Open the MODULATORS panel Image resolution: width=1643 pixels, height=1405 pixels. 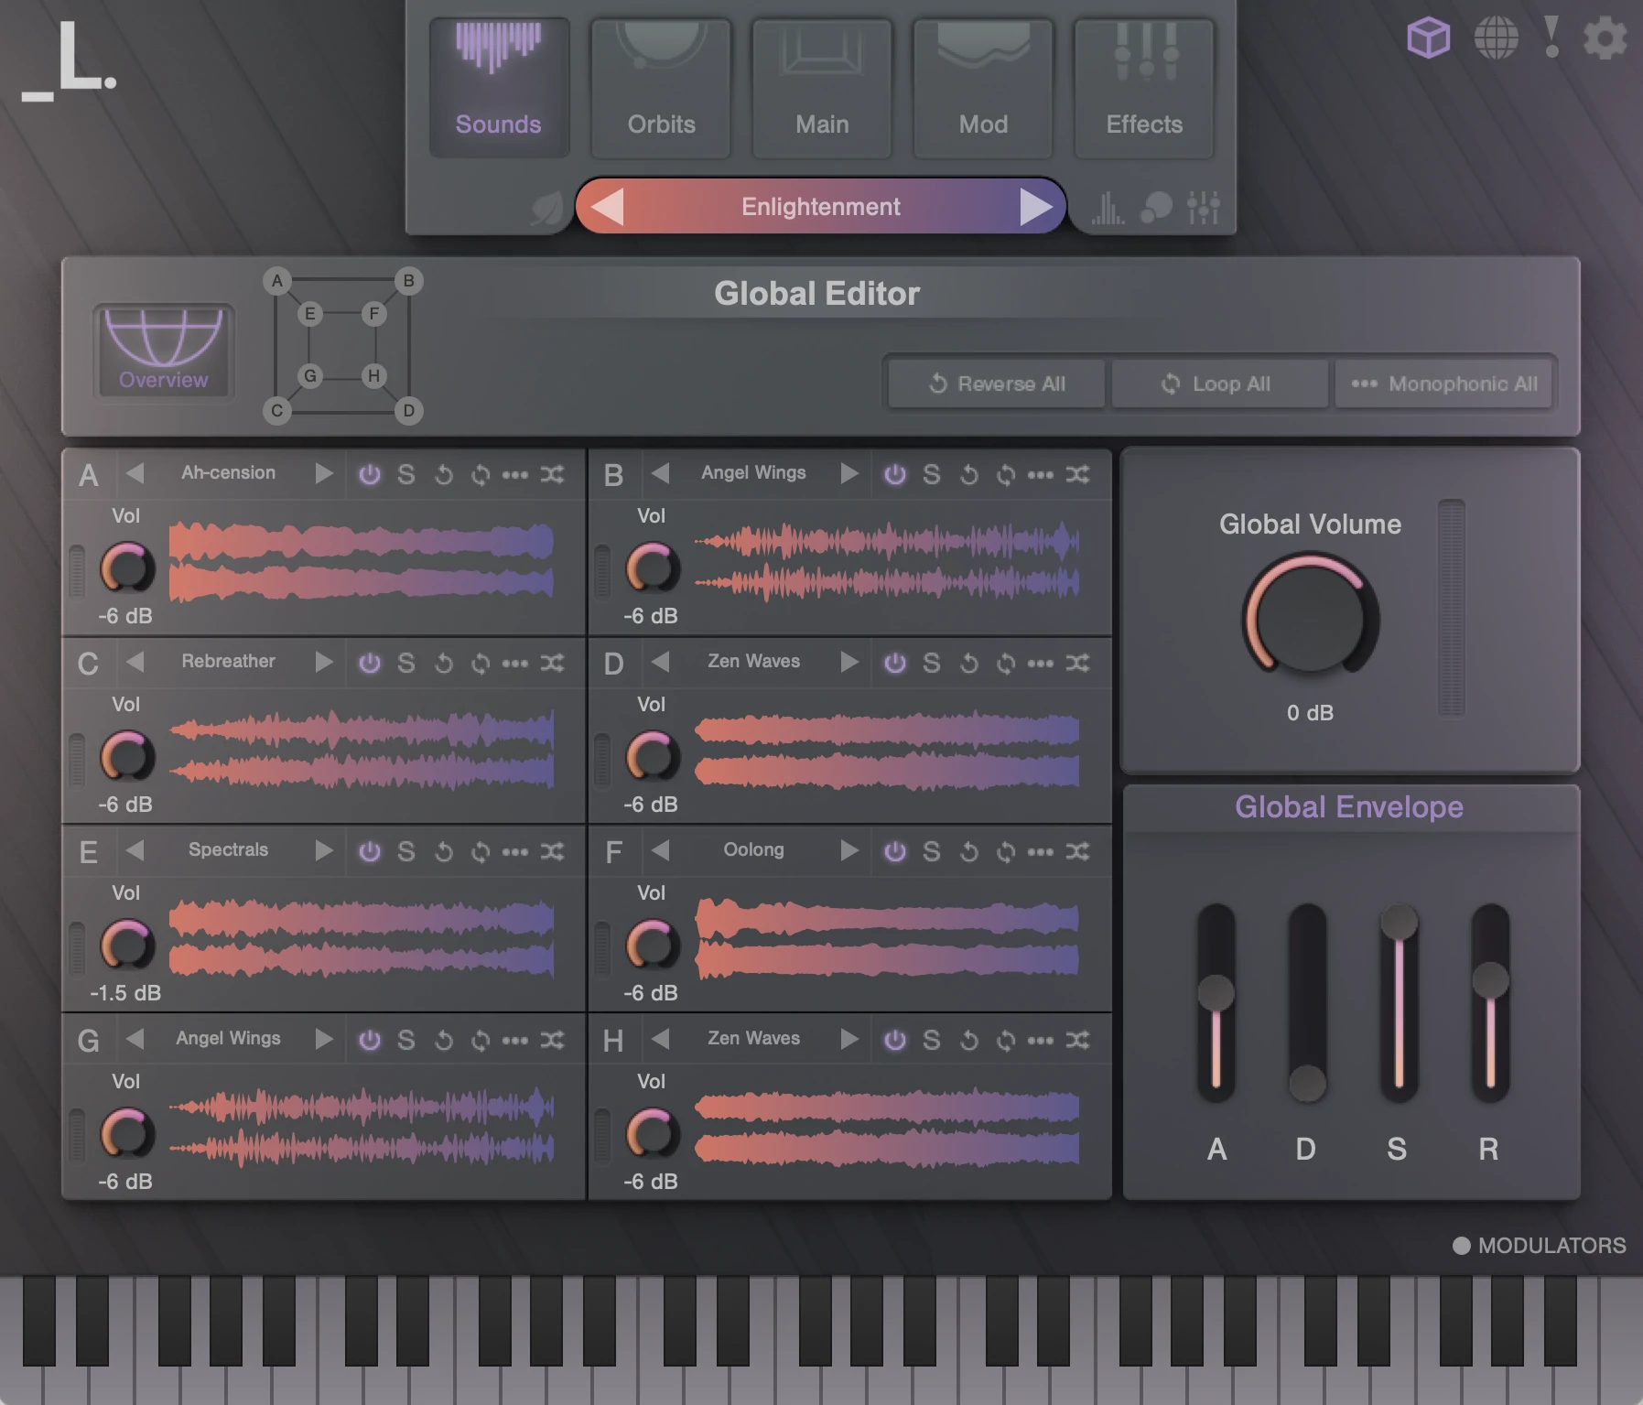[1540, 1246]
